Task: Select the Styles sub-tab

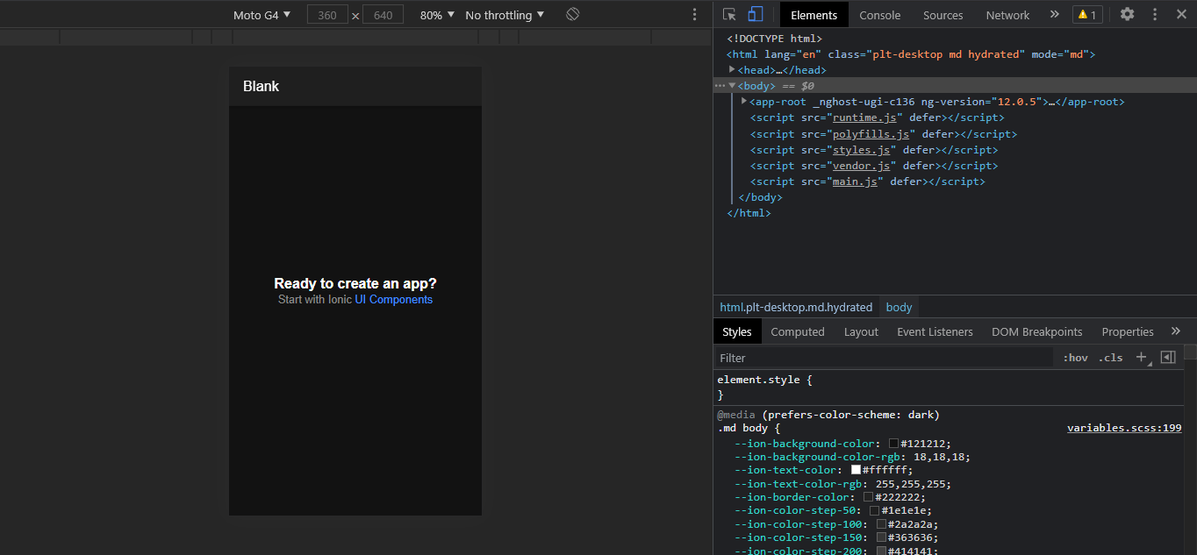Action: [x=737, y=331]
